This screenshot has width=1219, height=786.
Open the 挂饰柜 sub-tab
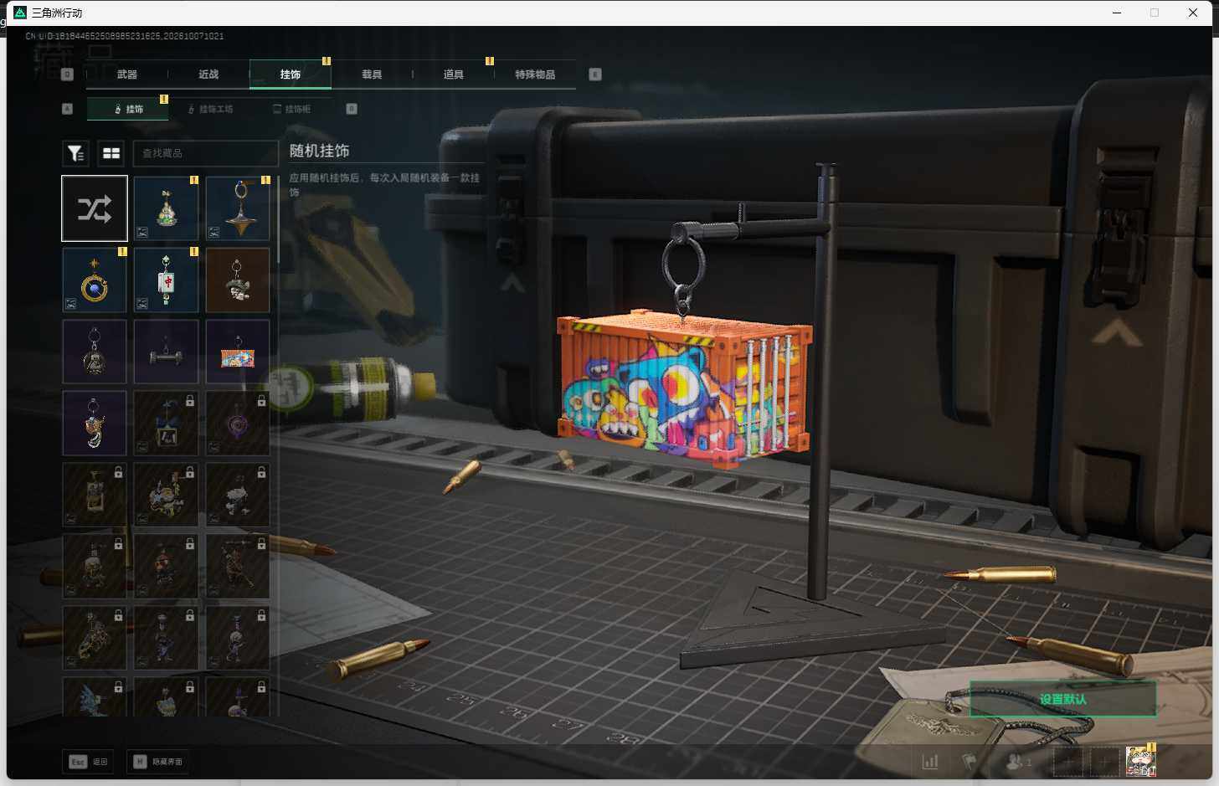[292, 109]
